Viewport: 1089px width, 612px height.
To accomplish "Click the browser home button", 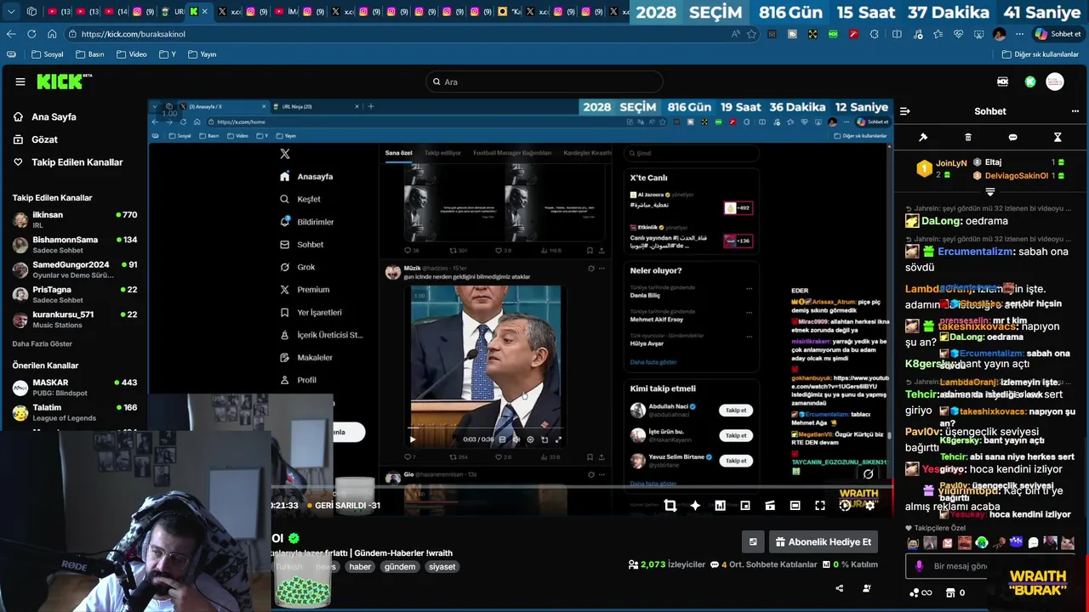I will pyautogui.click(x=52, y=34).
